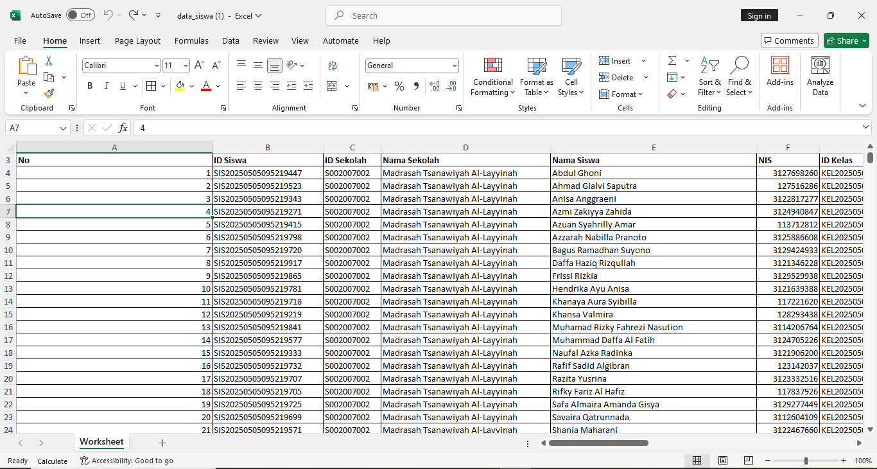Click the Sort & Filter icon
877x469 pixels.
pos(709,77)
